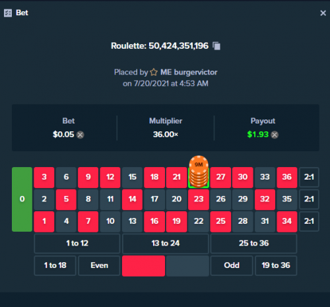The image size is (330, 307).
Task: Click the top row 2:1 column bet
Action: (309, 177)
